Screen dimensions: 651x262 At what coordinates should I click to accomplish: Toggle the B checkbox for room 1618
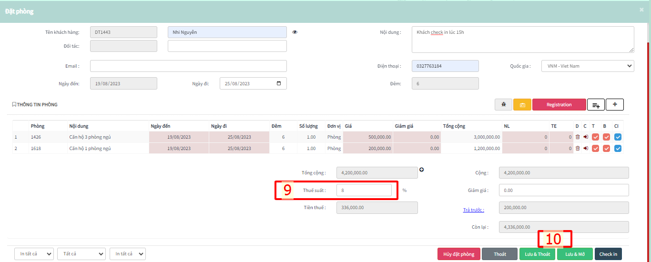[x=606, y=148]
